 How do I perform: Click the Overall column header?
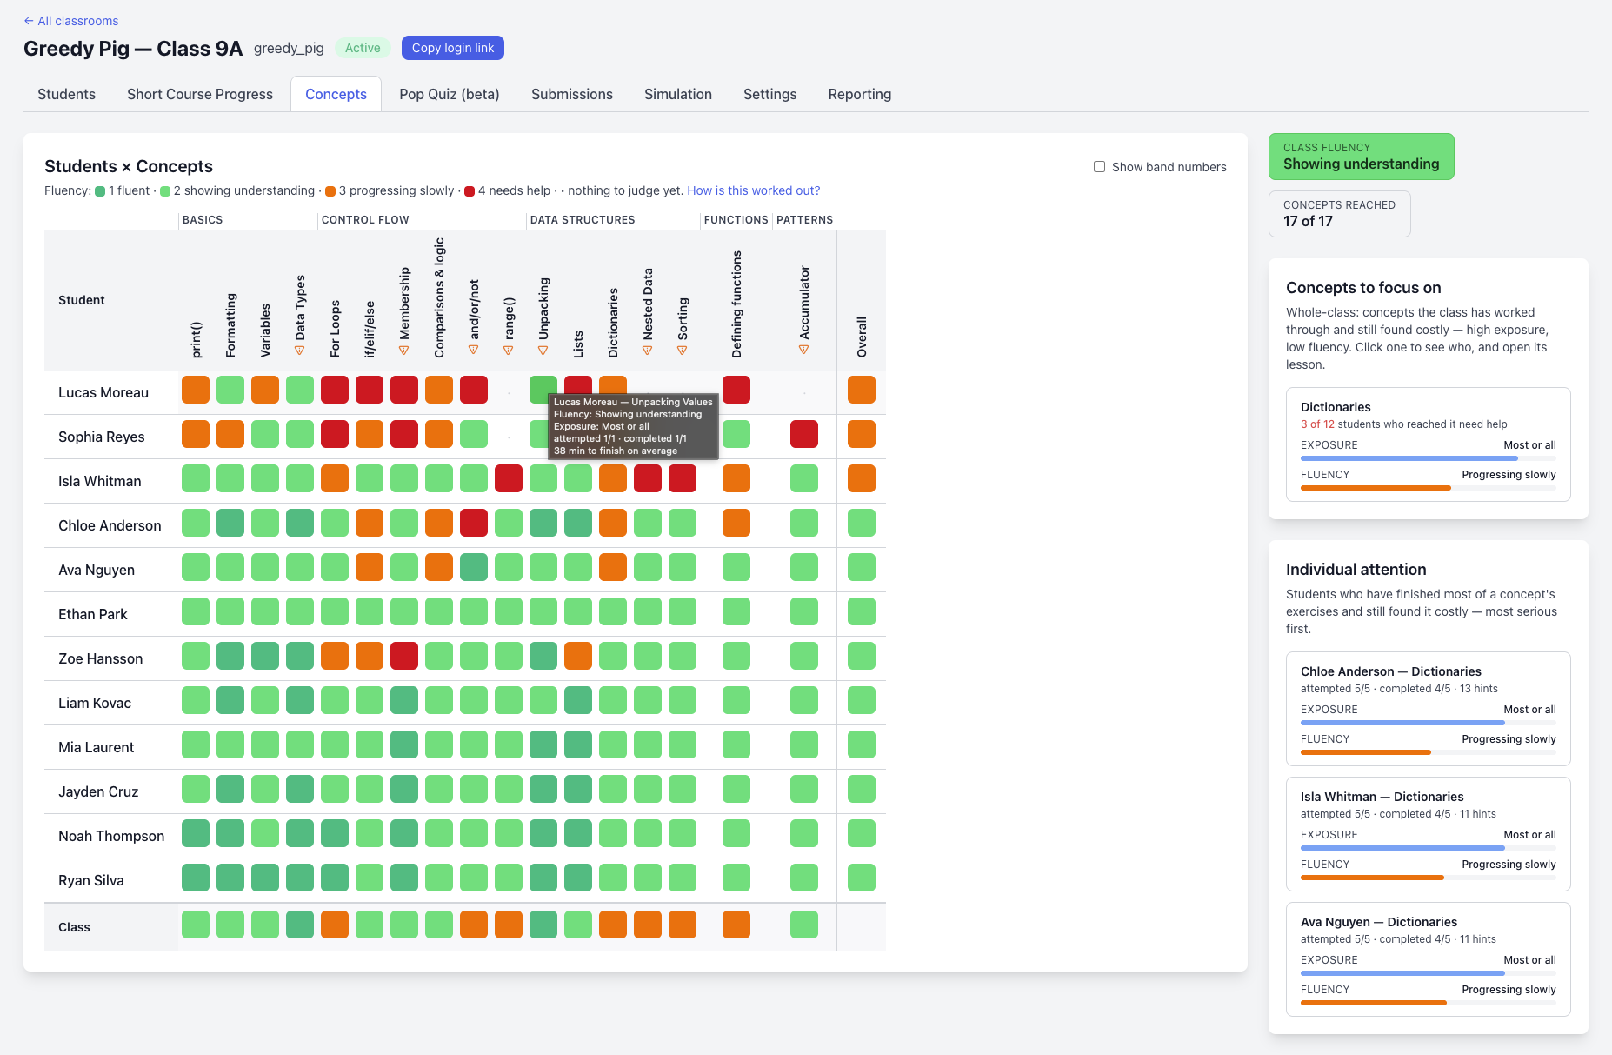862,337
